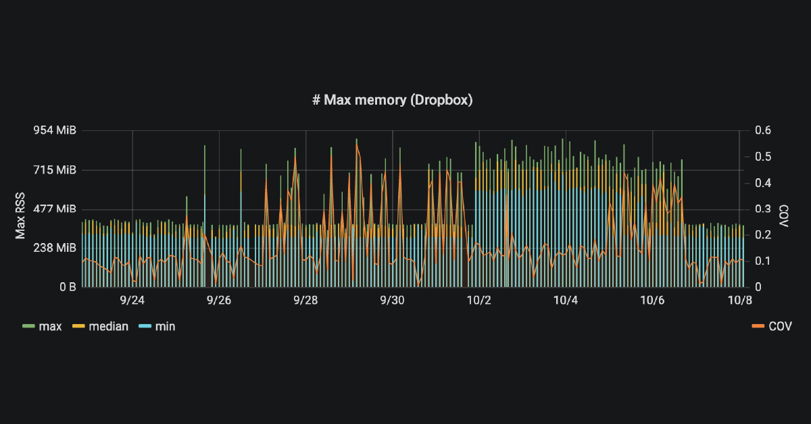Choose the 10/6 date on the time axis

point(652,300)
